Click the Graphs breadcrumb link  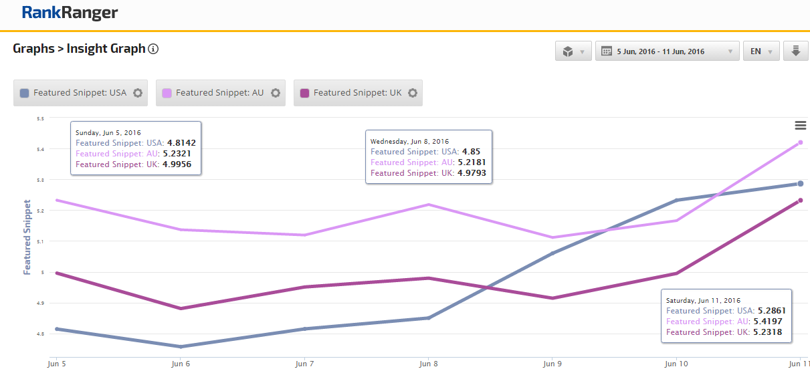33,49
